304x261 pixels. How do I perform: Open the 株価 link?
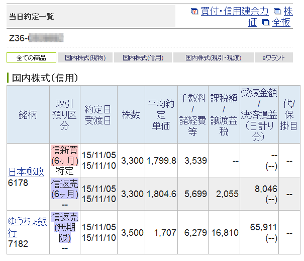pos(288,11)
